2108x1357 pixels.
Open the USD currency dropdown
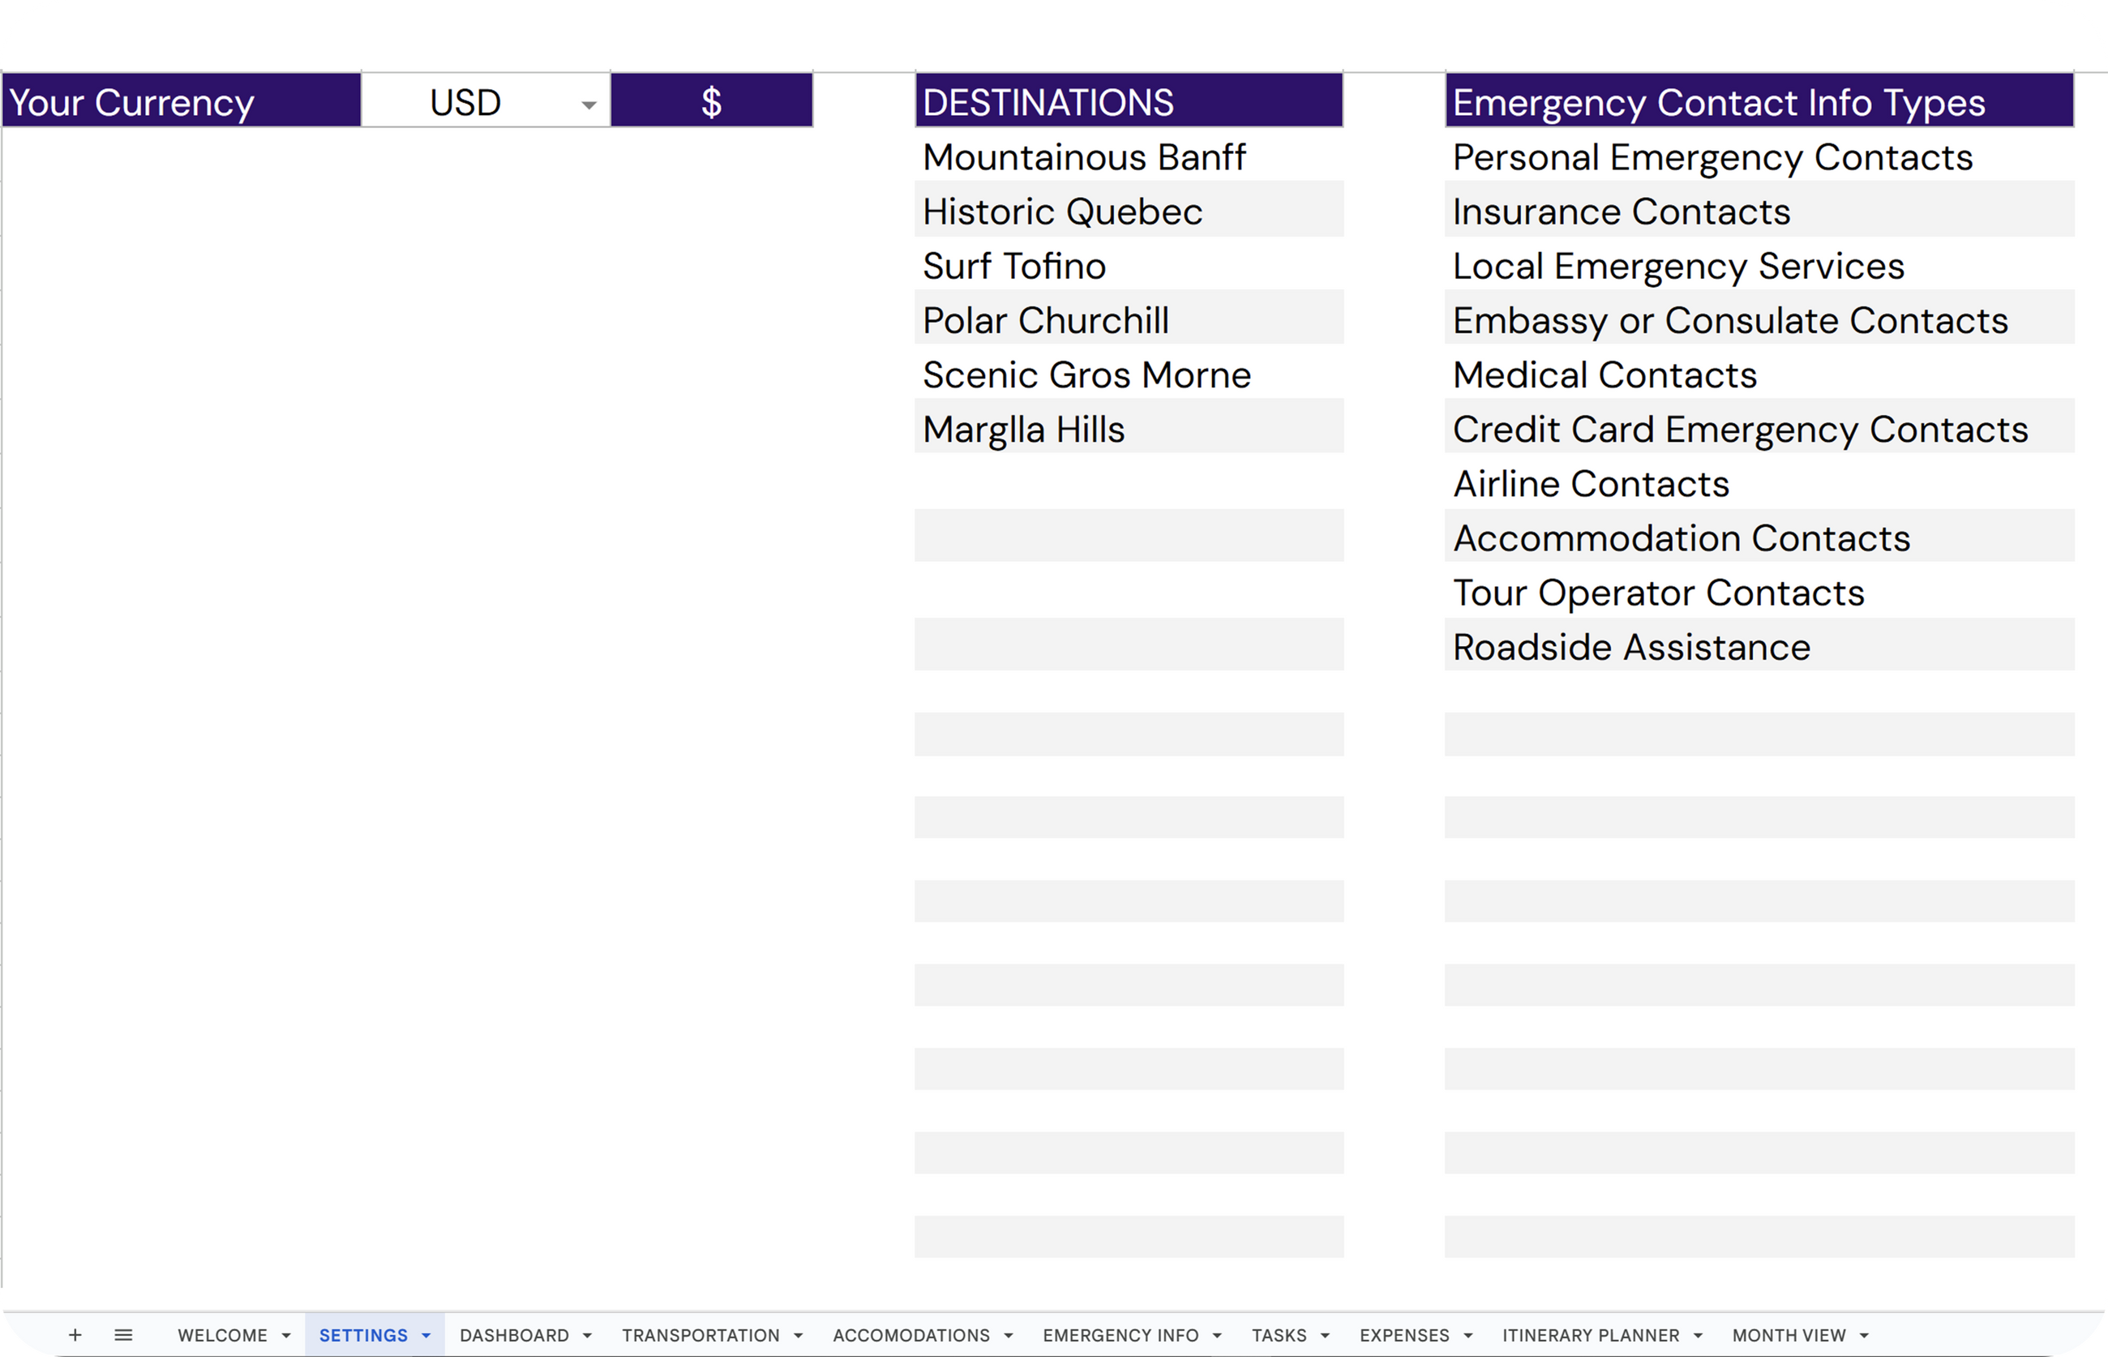pos(589,104)
